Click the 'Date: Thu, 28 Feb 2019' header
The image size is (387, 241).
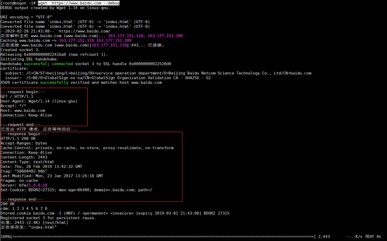[x=41, y=167]
